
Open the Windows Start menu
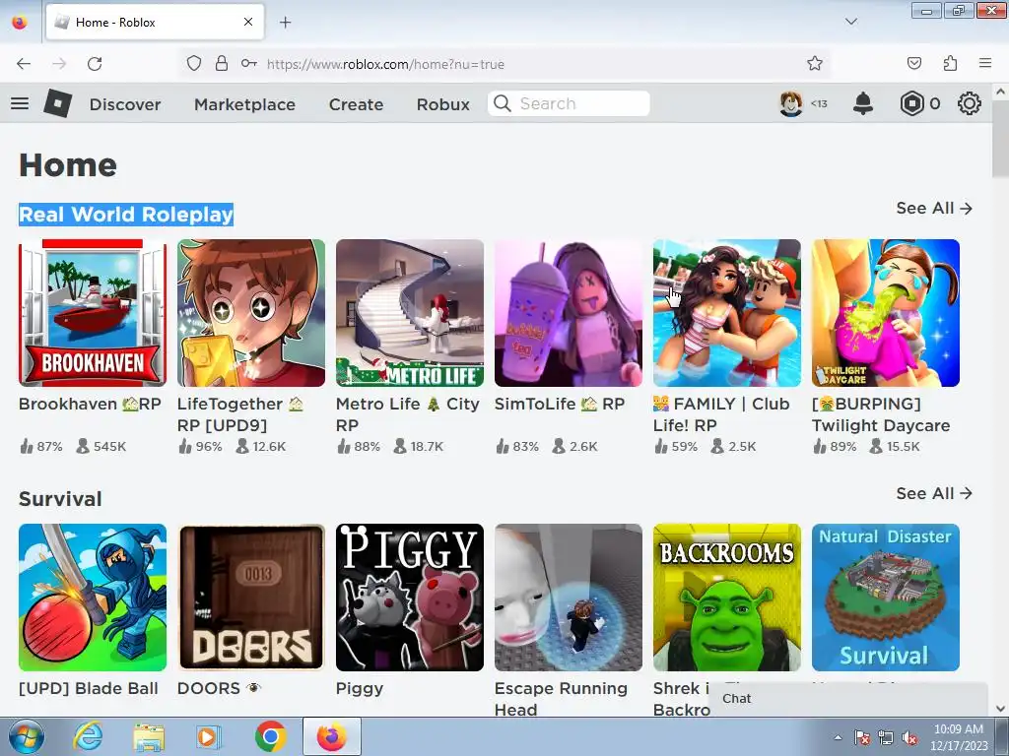coord(25,736)
